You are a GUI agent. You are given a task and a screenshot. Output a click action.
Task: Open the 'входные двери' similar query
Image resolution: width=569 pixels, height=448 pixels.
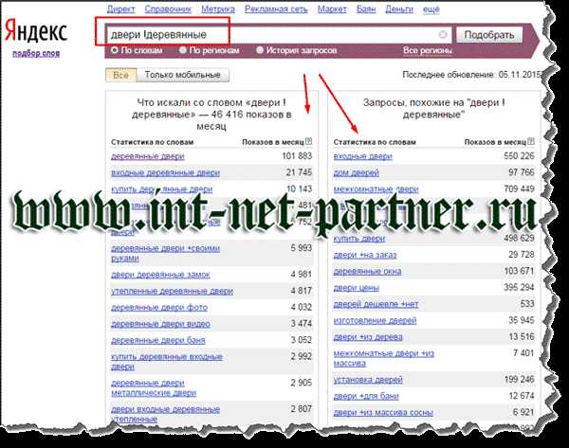[363, 156]
